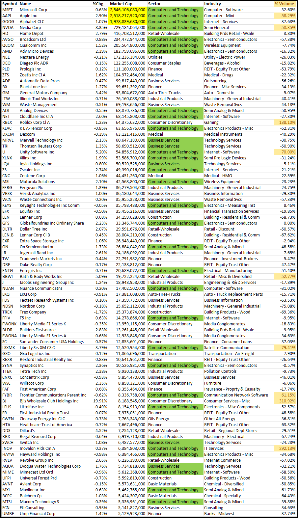Click the Outsourcing industry cell
Image resolution: width=298 pixels, height=518 pixels.
point(215,81)
